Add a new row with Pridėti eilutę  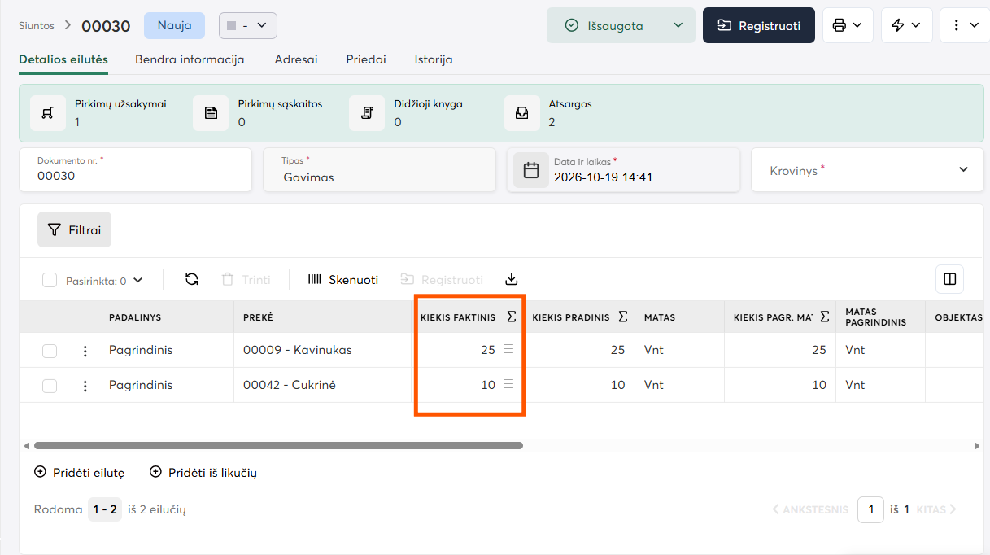point(79,472)
